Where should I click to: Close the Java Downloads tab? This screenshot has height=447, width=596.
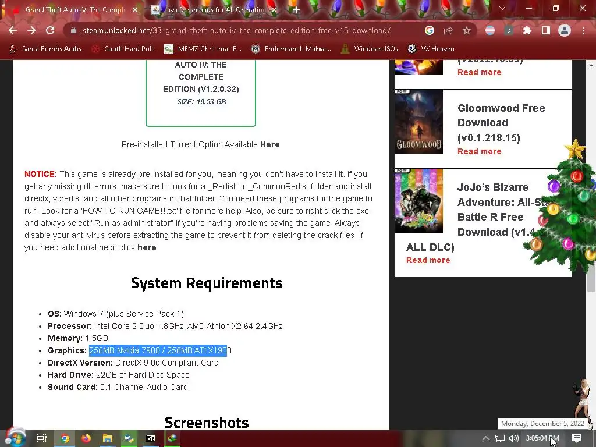tap(275, 10)
